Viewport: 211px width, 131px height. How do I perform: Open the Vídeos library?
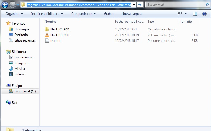(19, 74)
